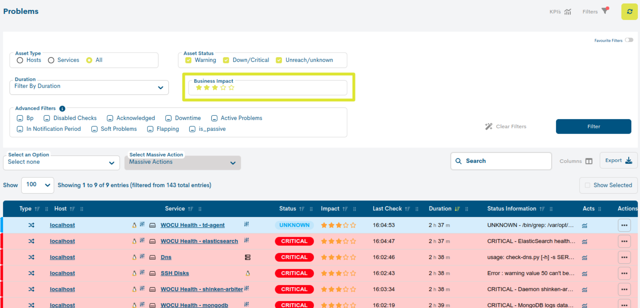Sort table by Host column header
The image size is (640, 308).
tap(60, 209)
